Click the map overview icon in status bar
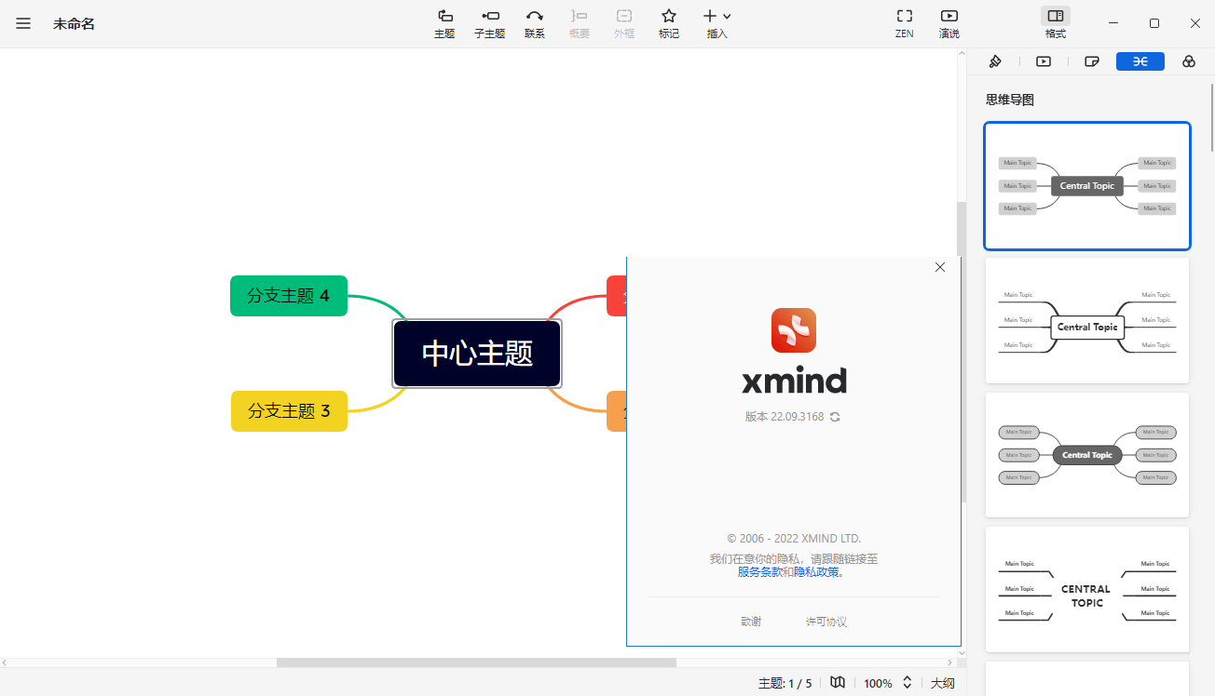Screen dimensions: 1215x696 pos(838,683)
